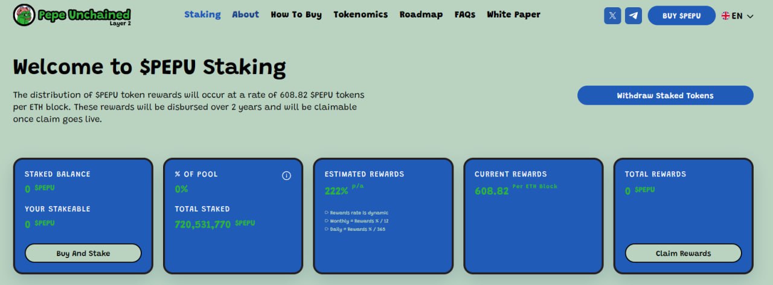The height and width of the screenshot is (285, 773).
Task: Open the Telegram social icon
Action: (633, 16)
